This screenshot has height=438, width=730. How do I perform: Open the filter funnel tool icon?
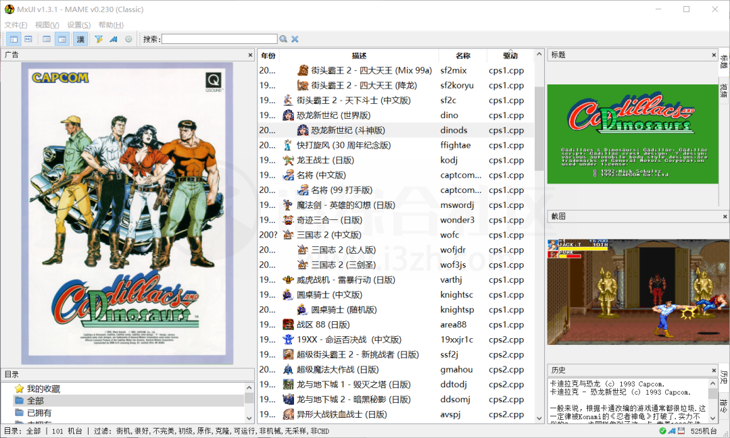pos(99,39)
